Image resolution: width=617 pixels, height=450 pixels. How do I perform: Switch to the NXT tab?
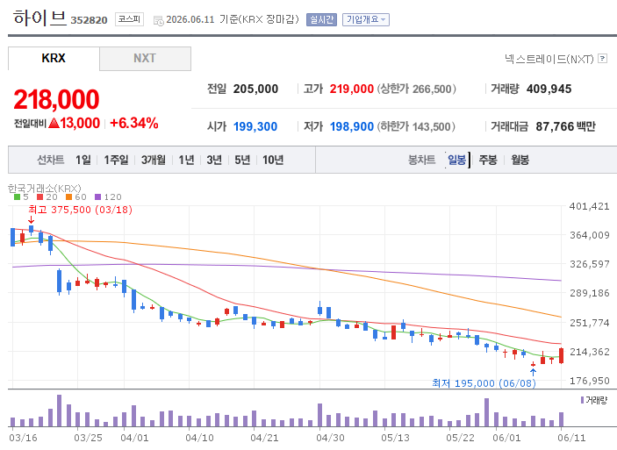click(145, 58)
